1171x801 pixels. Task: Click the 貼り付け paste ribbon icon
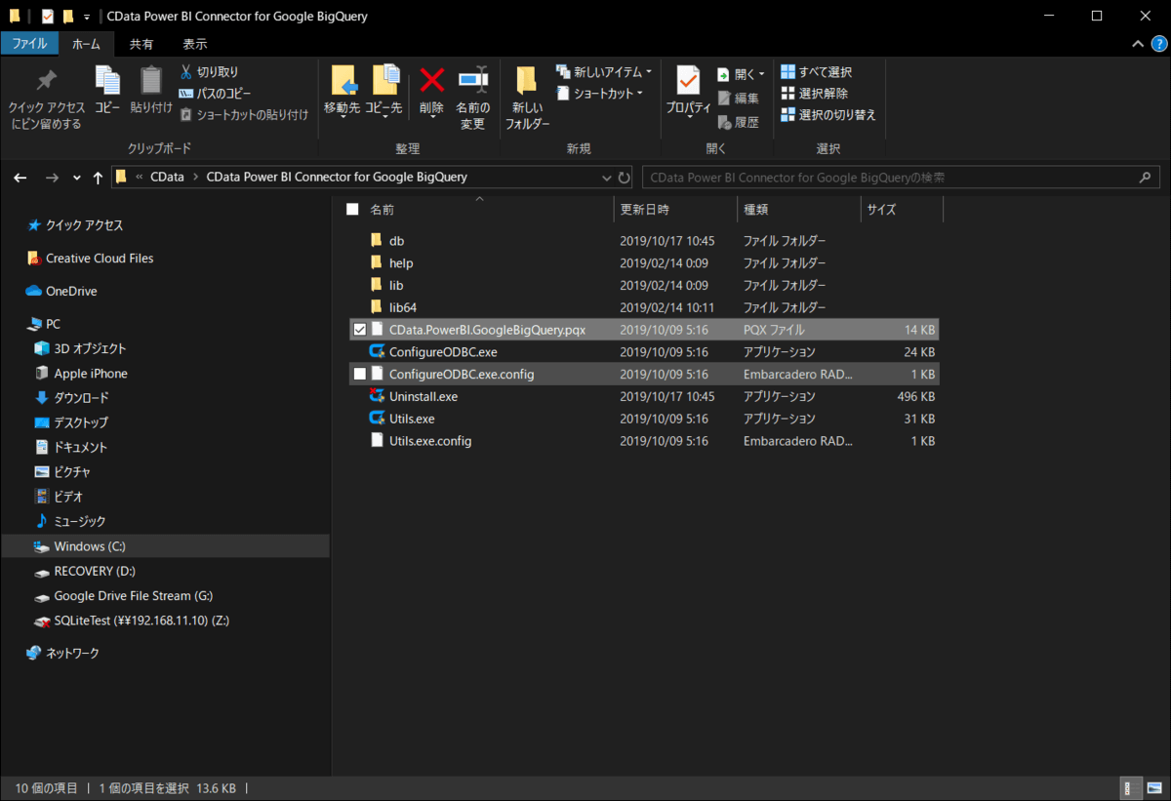150,82
